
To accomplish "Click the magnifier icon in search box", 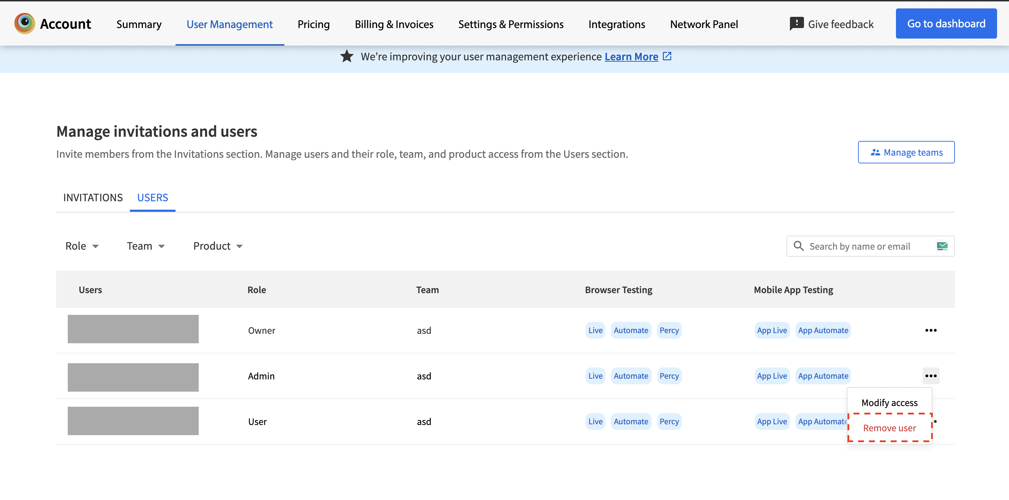I will coord(798,246).
